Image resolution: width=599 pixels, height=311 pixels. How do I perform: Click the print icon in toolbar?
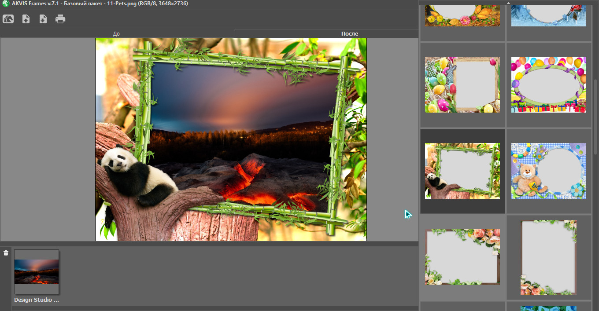click(x=60, y=19)
